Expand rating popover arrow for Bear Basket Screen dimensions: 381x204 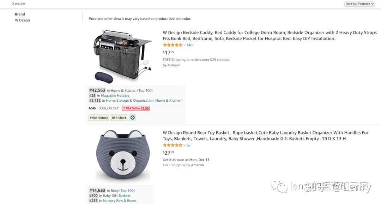tap(185, 145)
